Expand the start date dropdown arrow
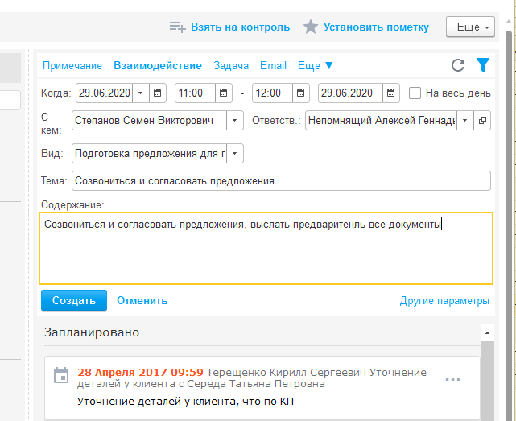Screen dimensions: 516x421 (141, 93)
